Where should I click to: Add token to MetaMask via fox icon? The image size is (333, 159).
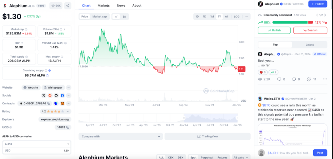click(63, 103)
